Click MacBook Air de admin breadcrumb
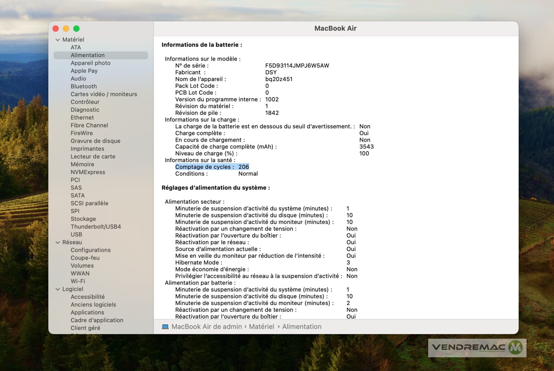 207,327
